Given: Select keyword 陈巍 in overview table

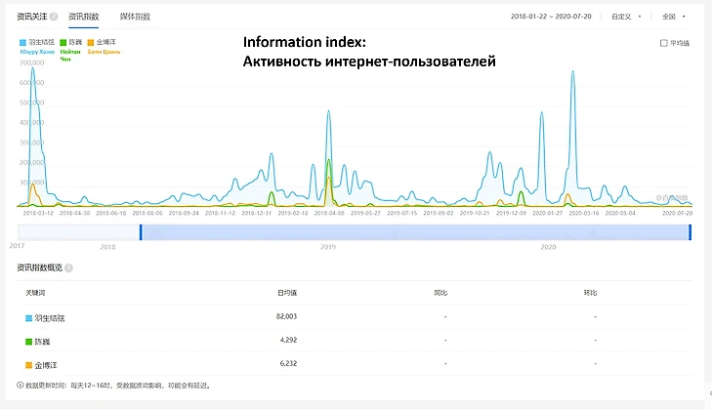Looking at the screenshot, I should [42, 342].
